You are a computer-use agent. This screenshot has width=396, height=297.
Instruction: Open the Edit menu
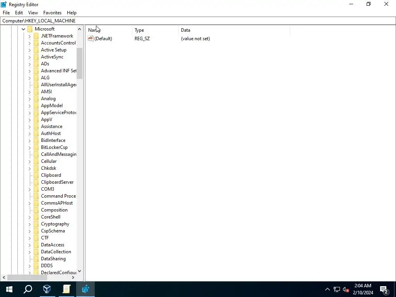[x=19, y=13]
